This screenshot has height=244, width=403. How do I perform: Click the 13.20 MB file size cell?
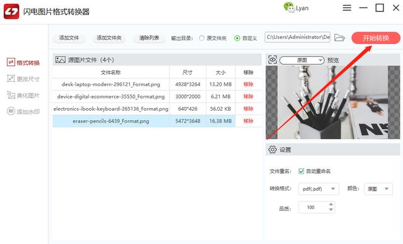pyautogui.click(x=220, y=84)
